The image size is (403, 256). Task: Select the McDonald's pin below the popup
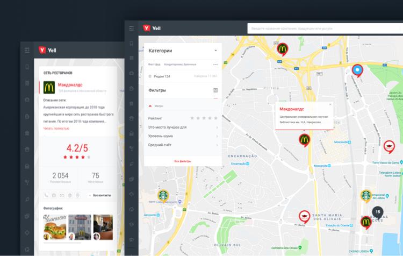304,140
